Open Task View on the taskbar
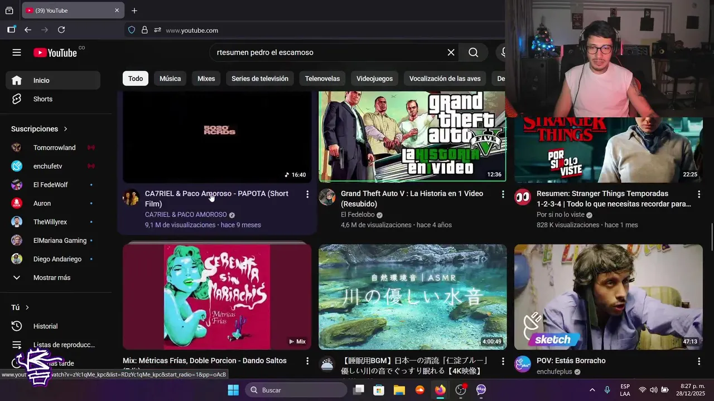Image resolution: width=714 pixels, height=401 pixels. click(359, 390)
